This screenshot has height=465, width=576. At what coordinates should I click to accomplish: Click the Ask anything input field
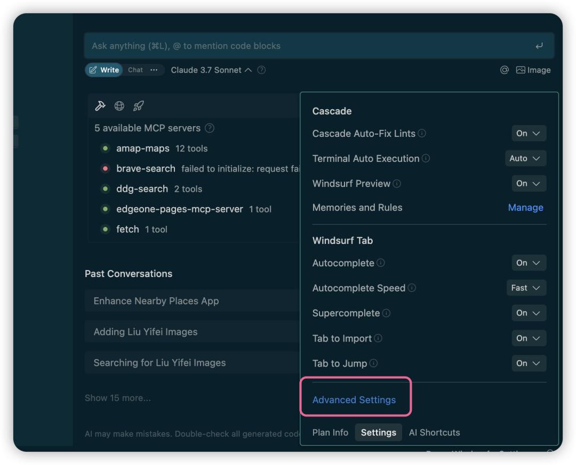click(309, 46)
